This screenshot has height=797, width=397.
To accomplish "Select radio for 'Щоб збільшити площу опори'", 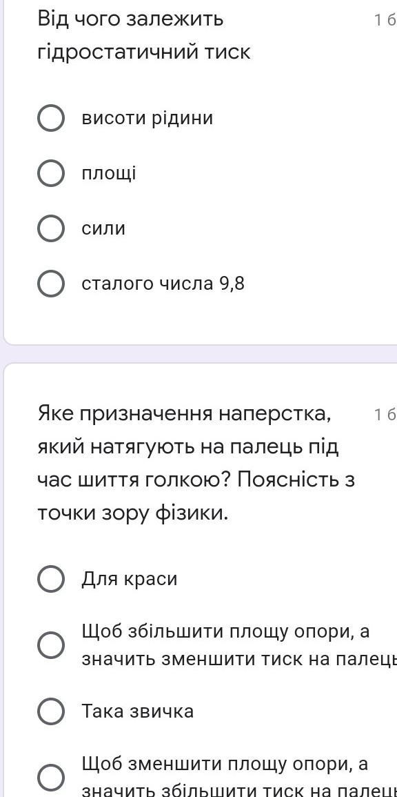I will (51, 645).
